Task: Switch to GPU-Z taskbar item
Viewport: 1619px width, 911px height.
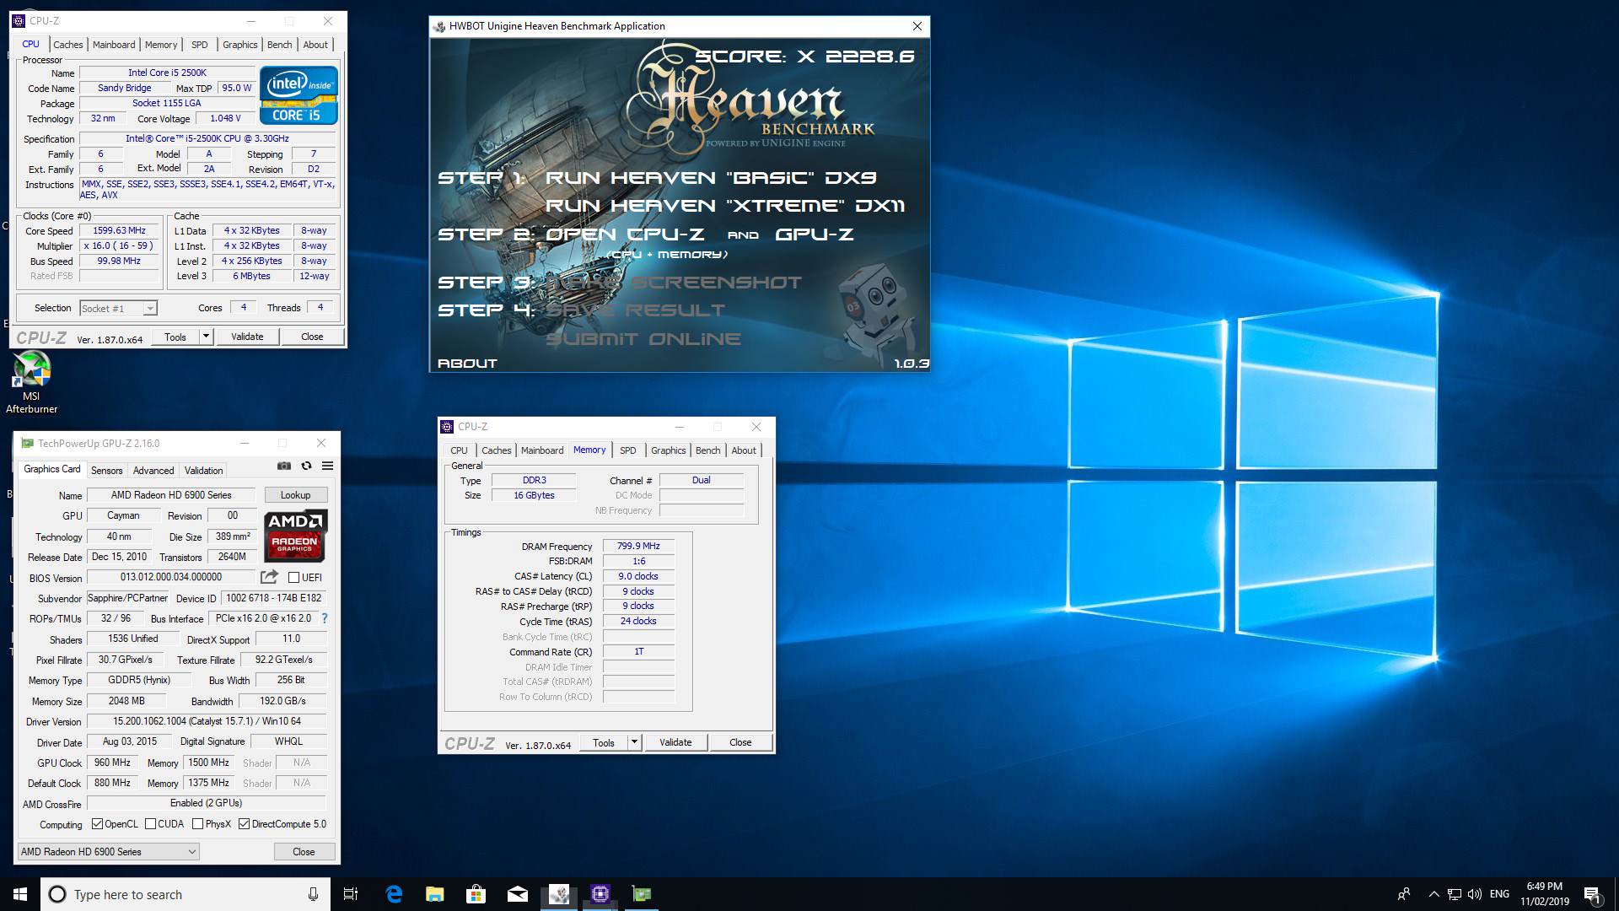Action: (642, 894)
